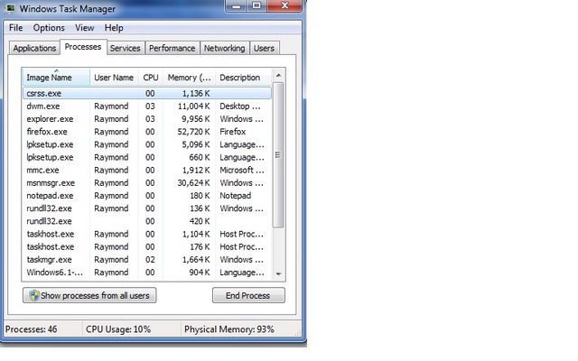Viewport: 578px width, 361px height.
Task: Click the shield icon on Show processes button
Action: pos(34,295)
